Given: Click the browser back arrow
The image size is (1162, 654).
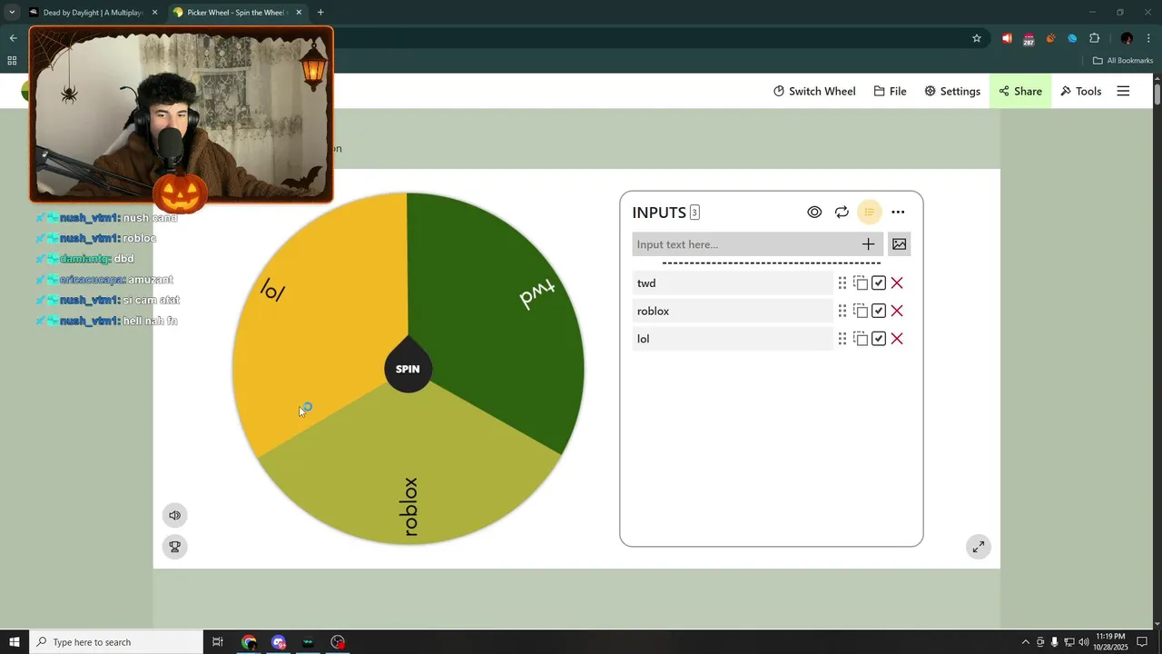Looking at the screenshot, I should pyautogui.click(x=13, y=38).
